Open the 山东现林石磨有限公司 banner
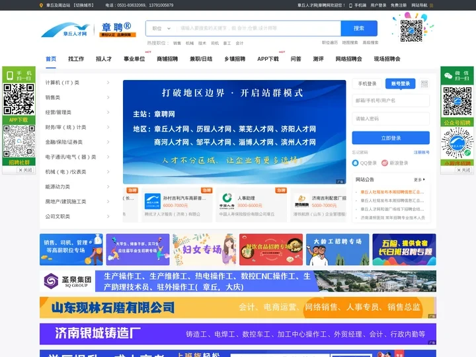 (238, 307)
